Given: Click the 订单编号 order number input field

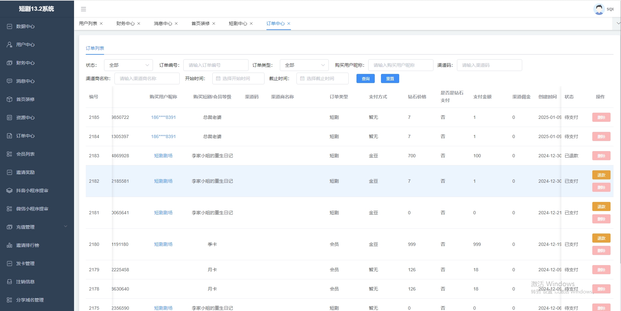Looking at the screenshot, I should pyautogui.click(x=216, y=65).
